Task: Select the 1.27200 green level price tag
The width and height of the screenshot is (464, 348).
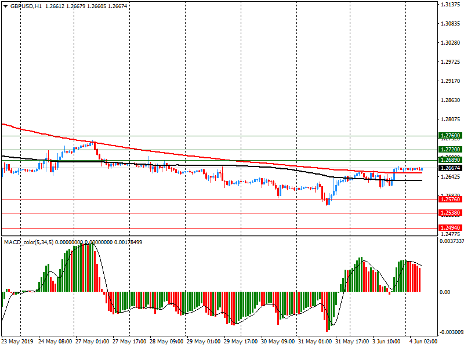Action: [x=450, y=150]
